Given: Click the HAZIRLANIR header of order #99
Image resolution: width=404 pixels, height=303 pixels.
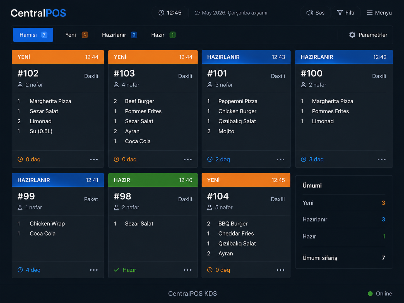Looking at the screenshot, I should [58, 180].
